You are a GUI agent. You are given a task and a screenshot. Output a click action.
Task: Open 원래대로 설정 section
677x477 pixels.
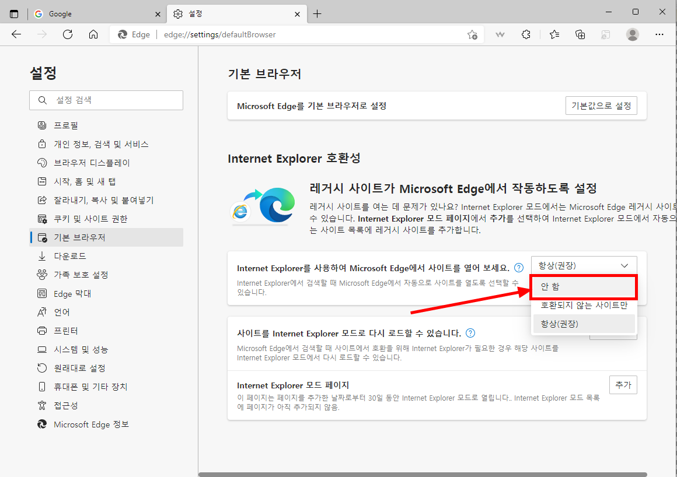click(106, 369)
